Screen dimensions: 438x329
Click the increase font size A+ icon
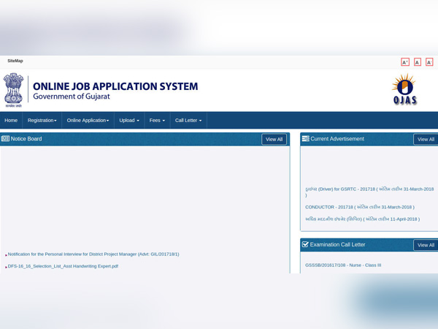point(405,62)
